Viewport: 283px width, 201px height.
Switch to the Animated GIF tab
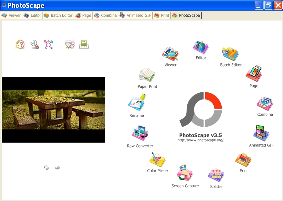135,15
